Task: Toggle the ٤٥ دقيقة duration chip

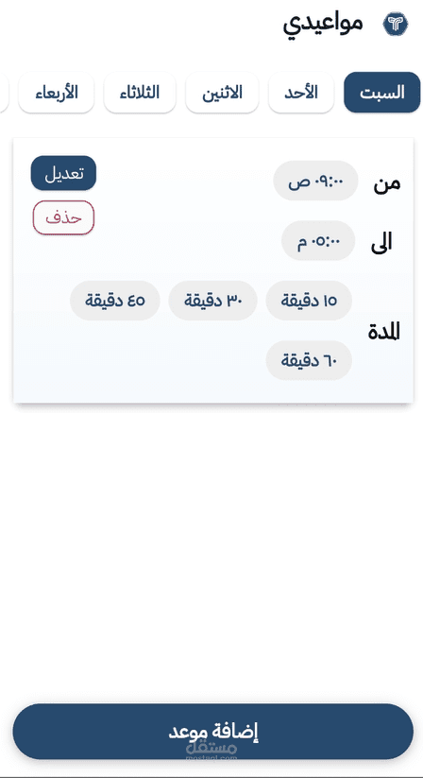Action: coord(115,301)
